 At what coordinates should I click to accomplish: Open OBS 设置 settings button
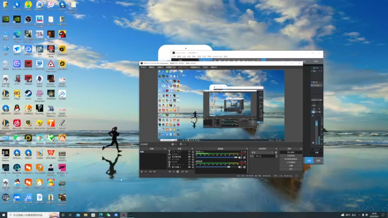291,166
